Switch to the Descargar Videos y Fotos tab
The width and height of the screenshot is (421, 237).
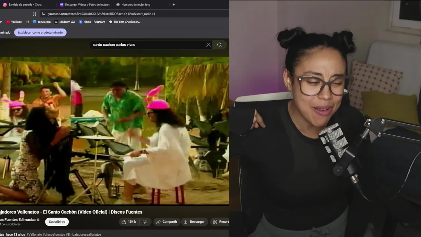[85, 5]
